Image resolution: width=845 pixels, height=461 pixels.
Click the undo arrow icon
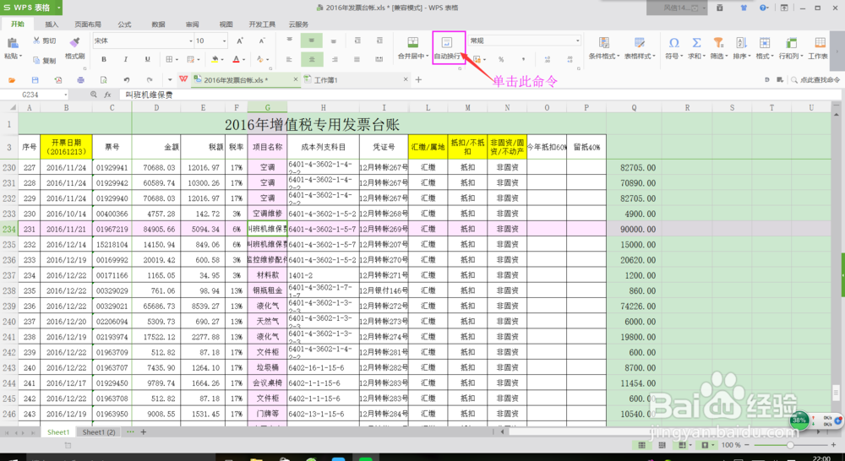pos(126,79)
